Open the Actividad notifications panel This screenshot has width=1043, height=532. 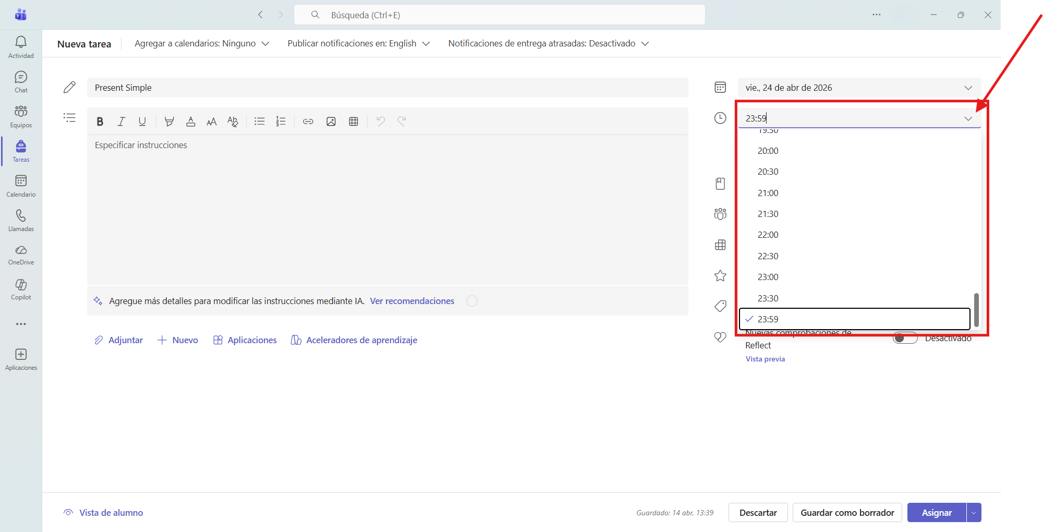click(x=21, y=47)
